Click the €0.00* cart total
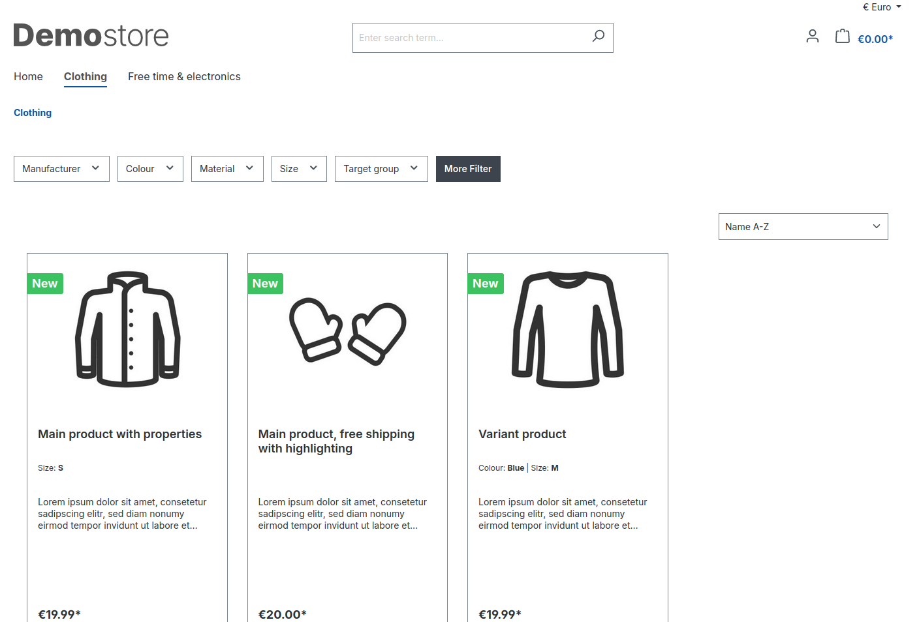Screen dimensions: 919x622 (875, 39)
